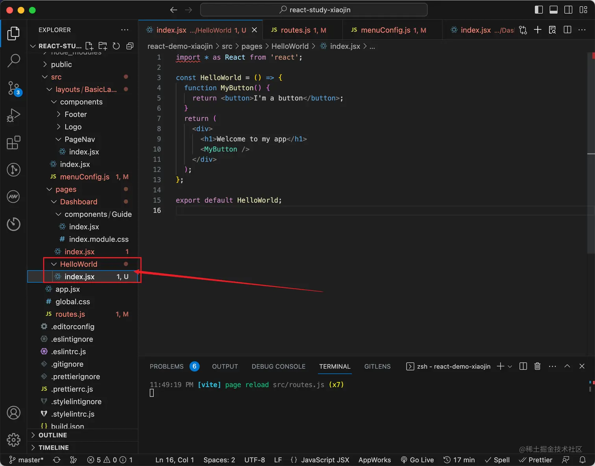Kill the terminal with trash icon

point(537,366)
